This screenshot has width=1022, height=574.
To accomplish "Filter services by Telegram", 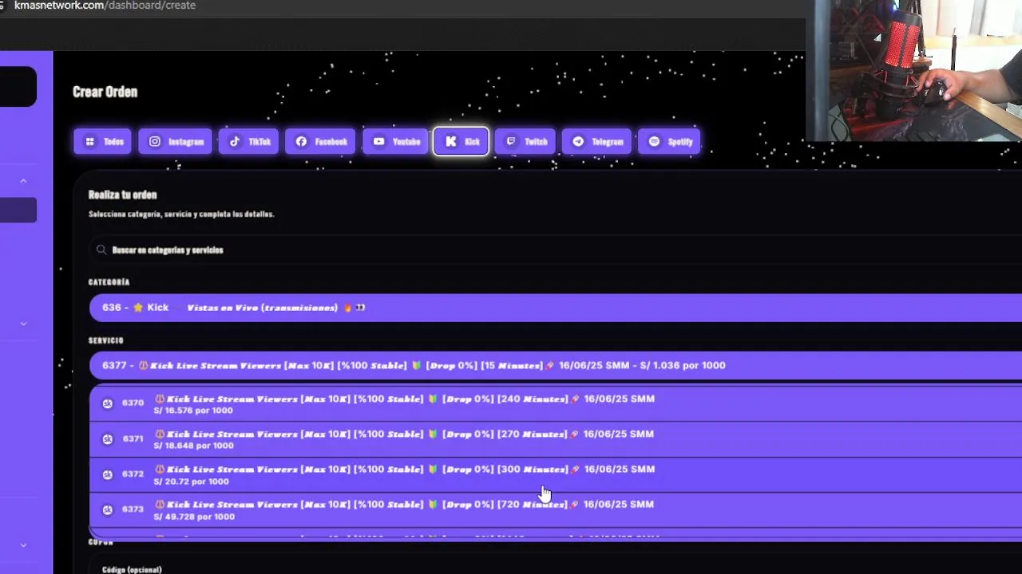I will pos(596,141).
